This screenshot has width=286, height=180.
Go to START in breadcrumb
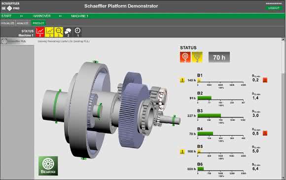(6, 16)
